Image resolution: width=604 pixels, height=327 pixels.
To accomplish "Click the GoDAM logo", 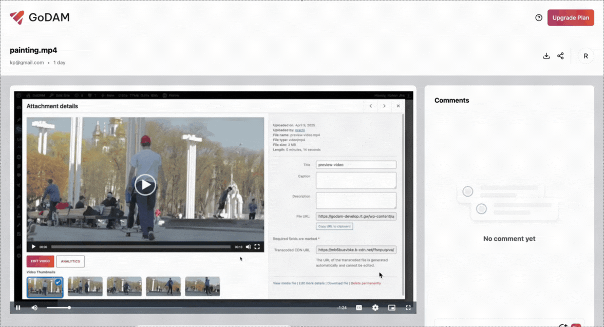I will click(40, 17).
